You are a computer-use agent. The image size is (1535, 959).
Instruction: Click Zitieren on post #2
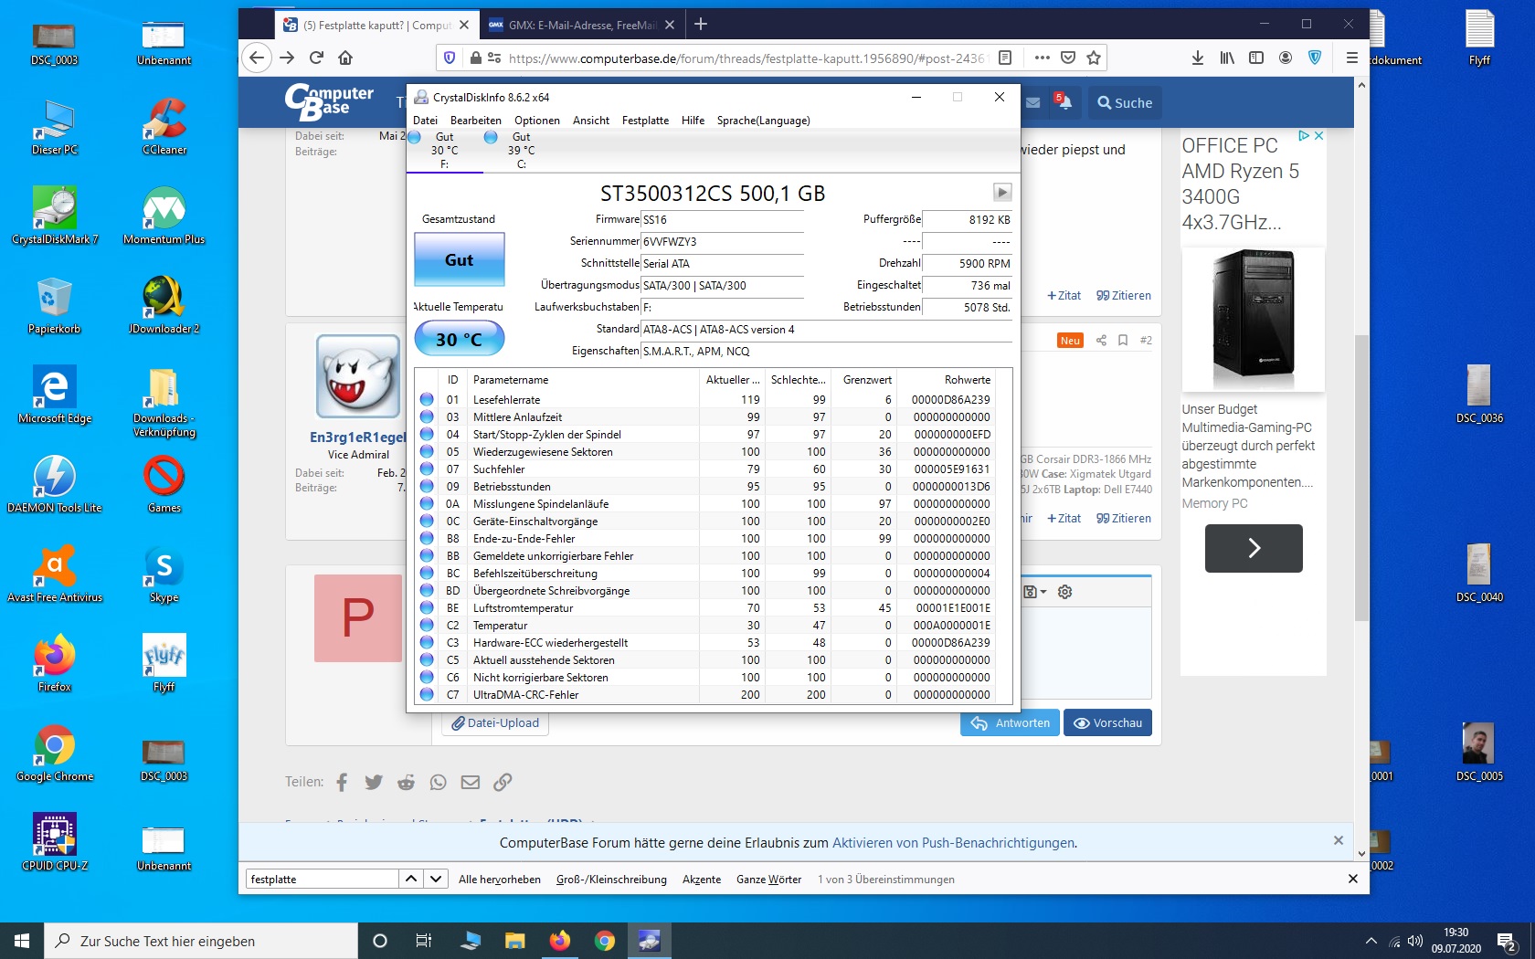(1124, 518)
